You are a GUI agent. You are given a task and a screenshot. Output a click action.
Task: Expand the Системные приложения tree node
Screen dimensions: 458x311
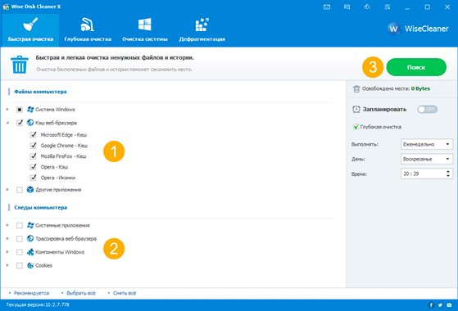pyautogui.click(x=7, y=225)
